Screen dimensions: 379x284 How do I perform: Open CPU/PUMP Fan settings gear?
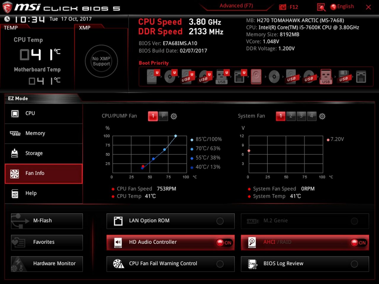pyautogui.click(x=174, y=116)
